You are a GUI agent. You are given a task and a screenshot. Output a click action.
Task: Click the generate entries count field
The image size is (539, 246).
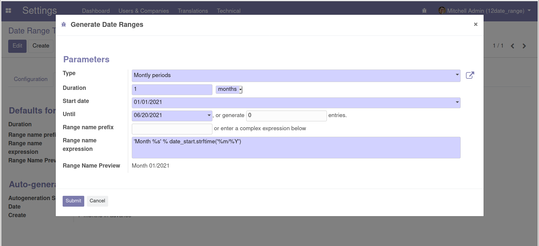pos(286,115)
